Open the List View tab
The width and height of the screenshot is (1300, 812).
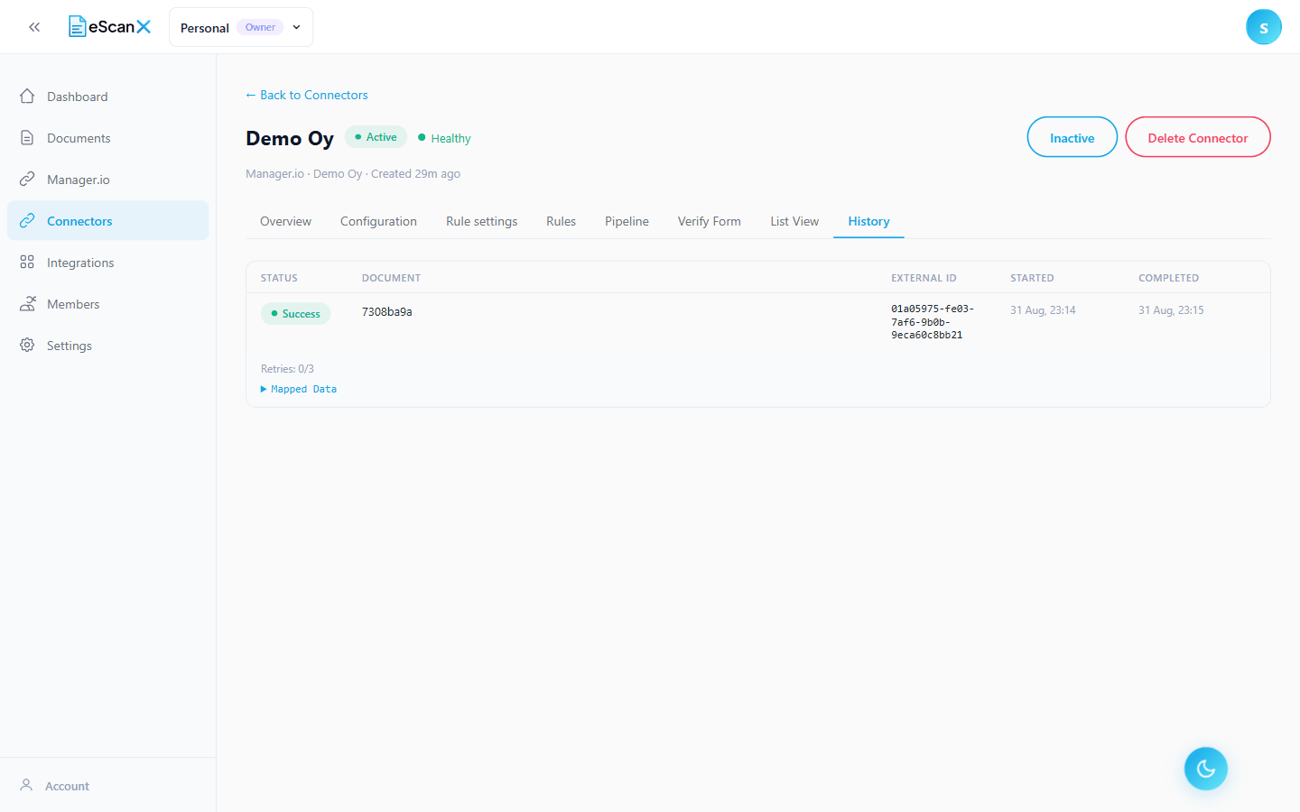pyautogui.click(x=794, y=221)
